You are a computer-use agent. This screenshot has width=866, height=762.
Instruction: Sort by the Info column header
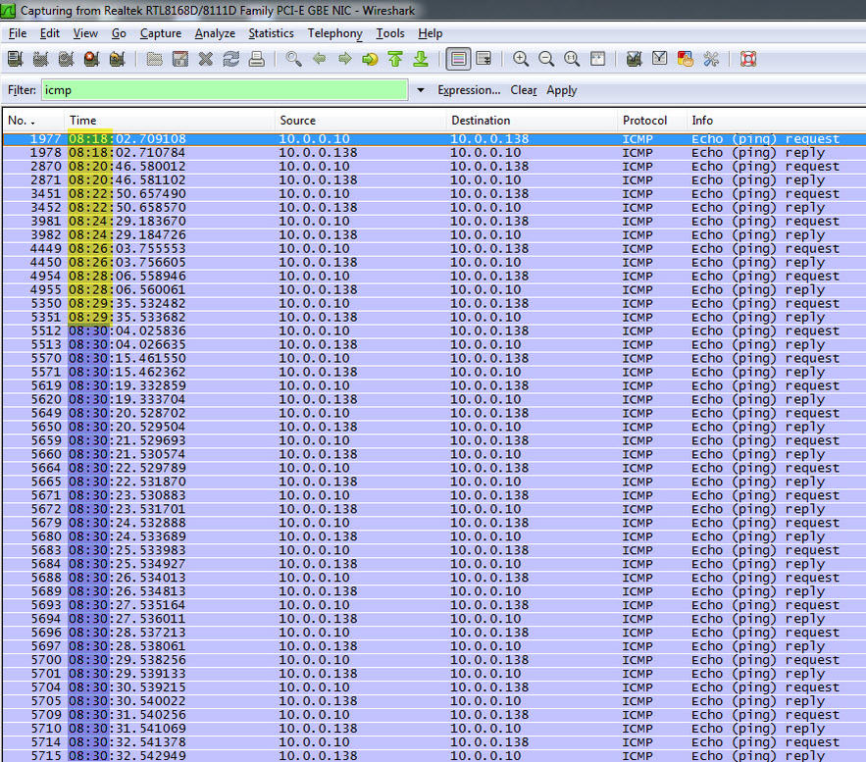(x=776, y=121)
